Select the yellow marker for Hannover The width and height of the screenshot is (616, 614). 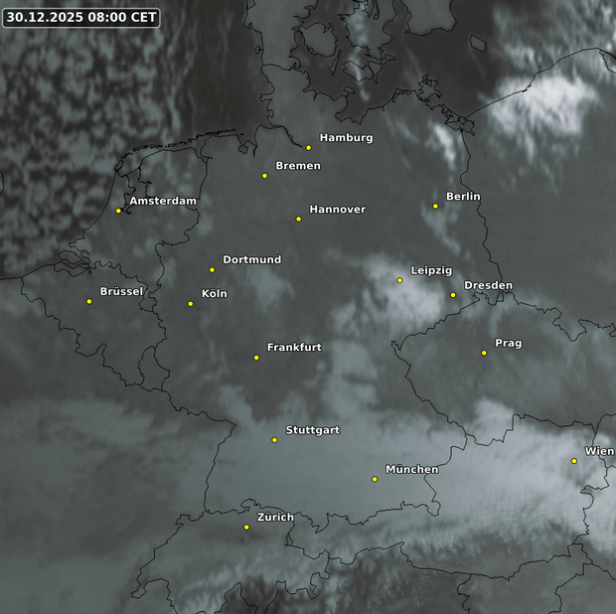pos(298,219)
